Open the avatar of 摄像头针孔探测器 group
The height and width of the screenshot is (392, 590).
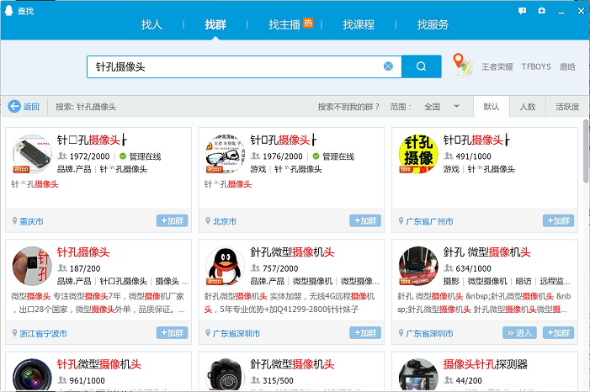(x=418, y=374)
